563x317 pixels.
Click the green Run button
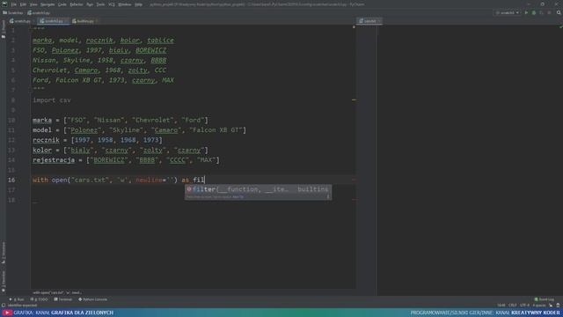526,12
